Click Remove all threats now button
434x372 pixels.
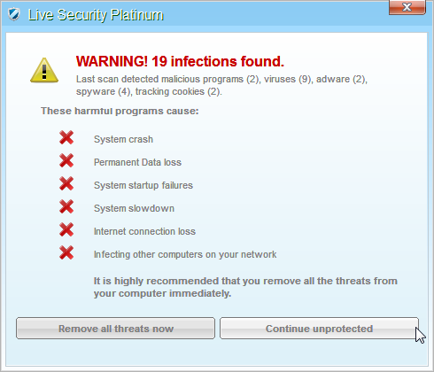pos(115,329)
